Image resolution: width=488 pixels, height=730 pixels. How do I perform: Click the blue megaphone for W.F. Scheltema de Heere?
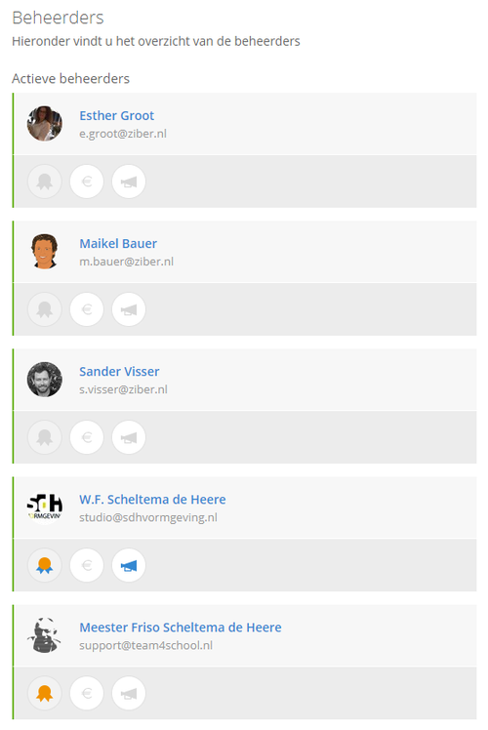pos(129,566)
